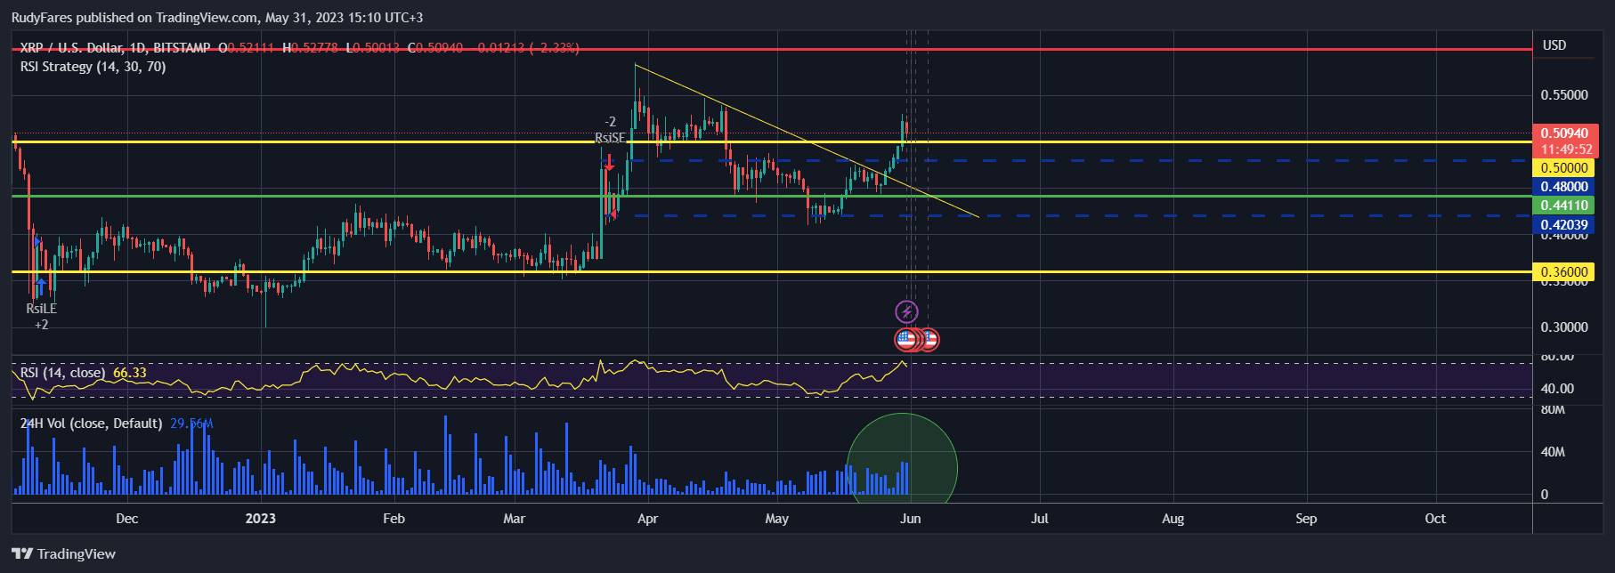Click the purple lightning bolt event icon
This screenshot has width=1615, height=573.
point(906,311)
